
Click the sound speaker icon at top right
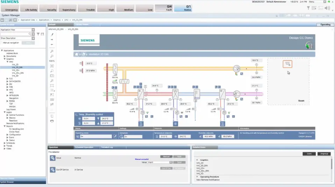pyautogui.click(x=327, y=8)
